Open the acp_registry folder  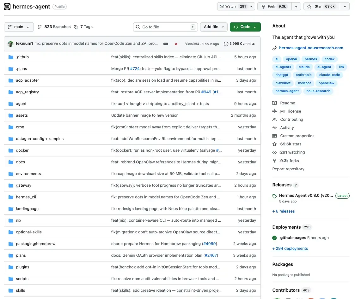[28, 92]
